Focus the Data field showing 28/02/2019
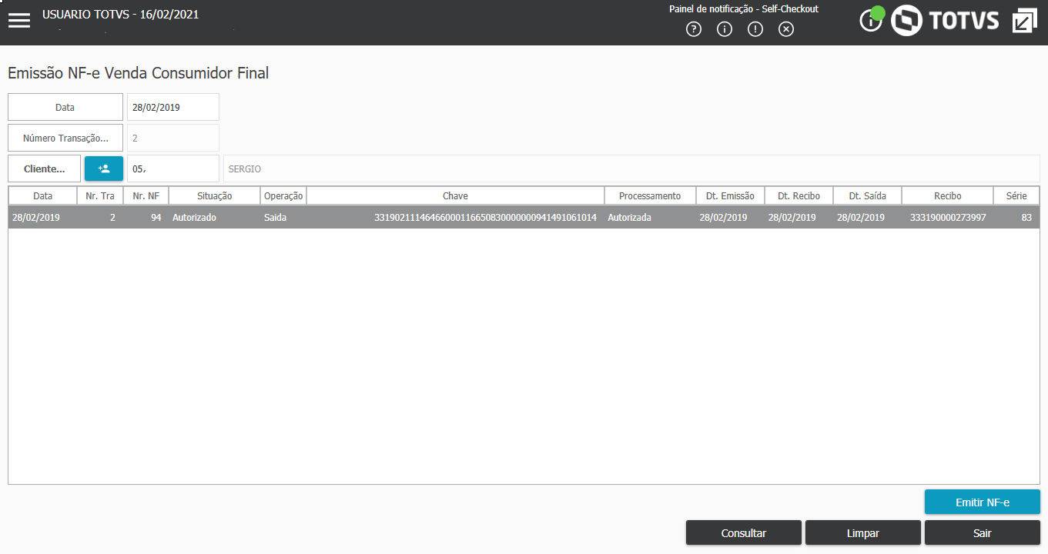 click(x=173, y=107)
